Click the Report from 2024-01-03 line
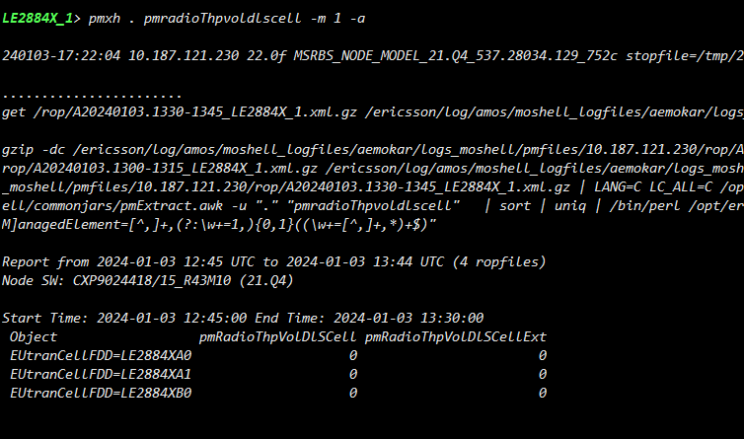The height and width of the screenshot is (439, 744). coord(273,262)
